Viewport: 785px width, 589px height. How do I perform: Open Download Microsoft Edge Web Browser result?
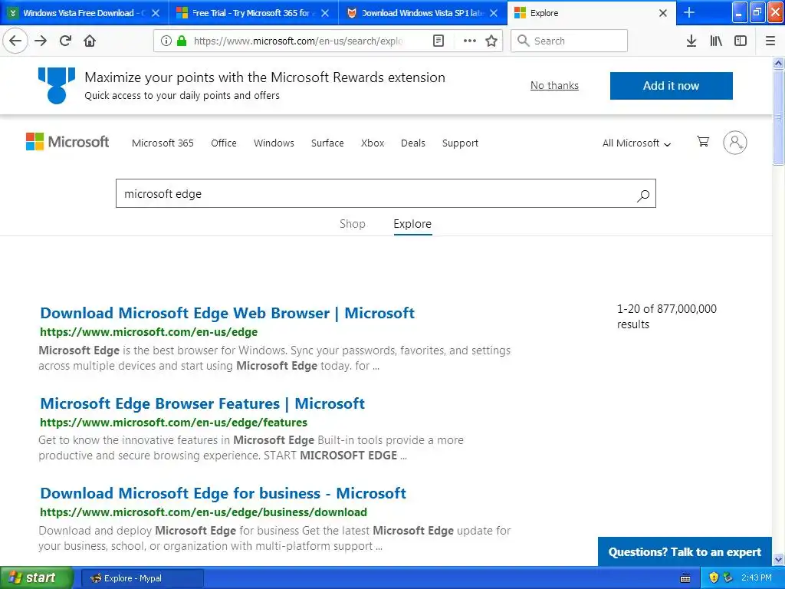coord(227,313)
